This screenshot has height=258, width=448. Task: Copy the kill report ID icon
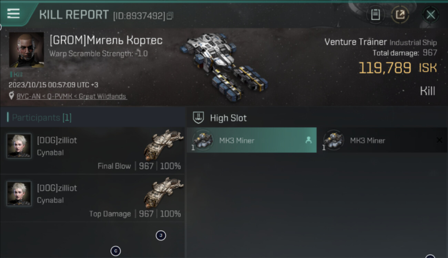(x=170, y=16)
